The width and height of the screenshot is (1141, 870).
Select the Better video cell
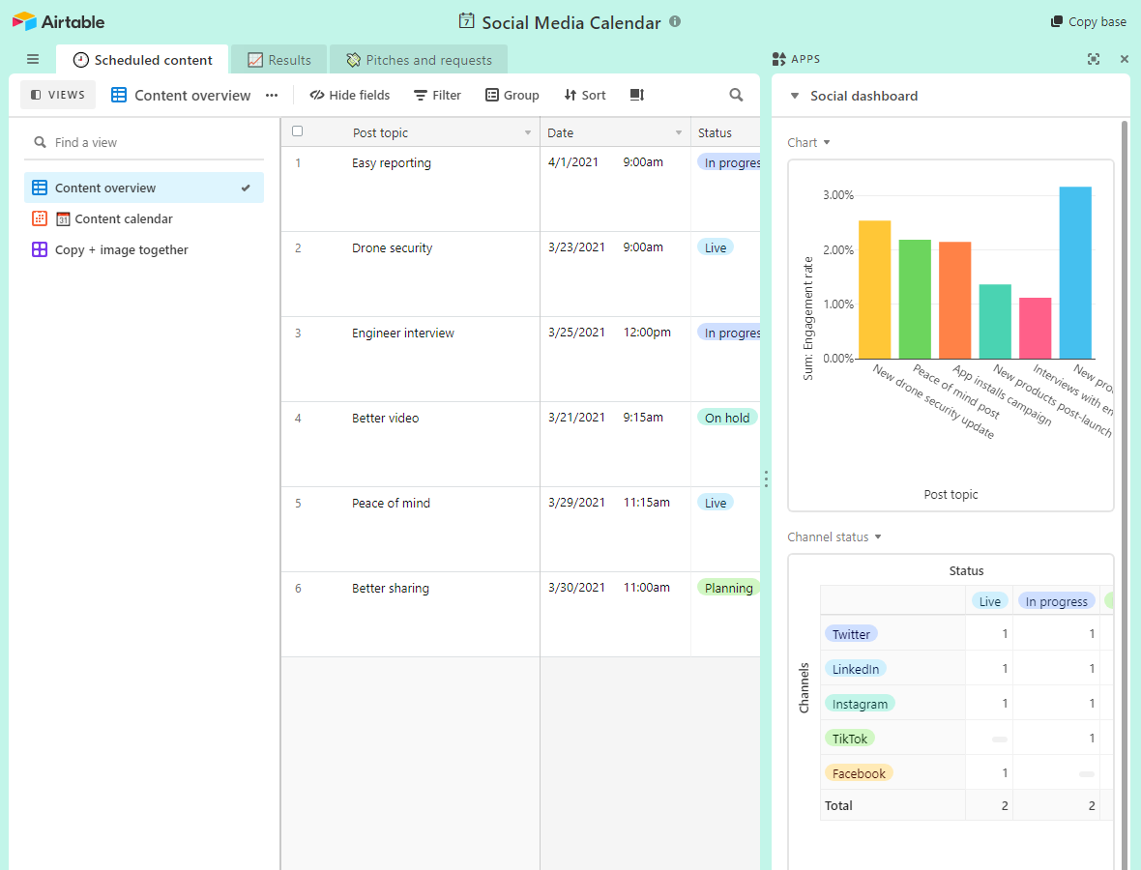(x=410, y=445)
